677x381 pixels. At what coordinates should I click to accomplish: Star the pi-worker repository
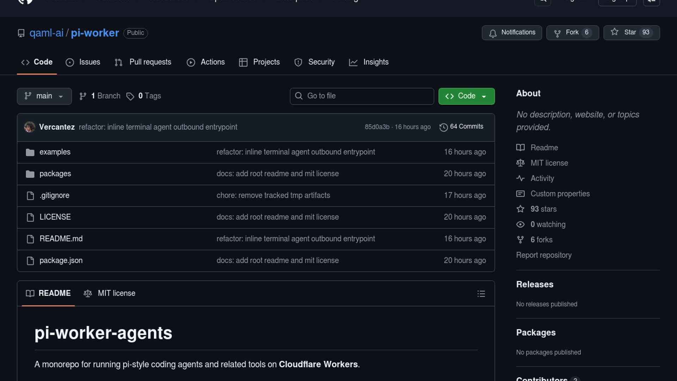pos(631,32)
